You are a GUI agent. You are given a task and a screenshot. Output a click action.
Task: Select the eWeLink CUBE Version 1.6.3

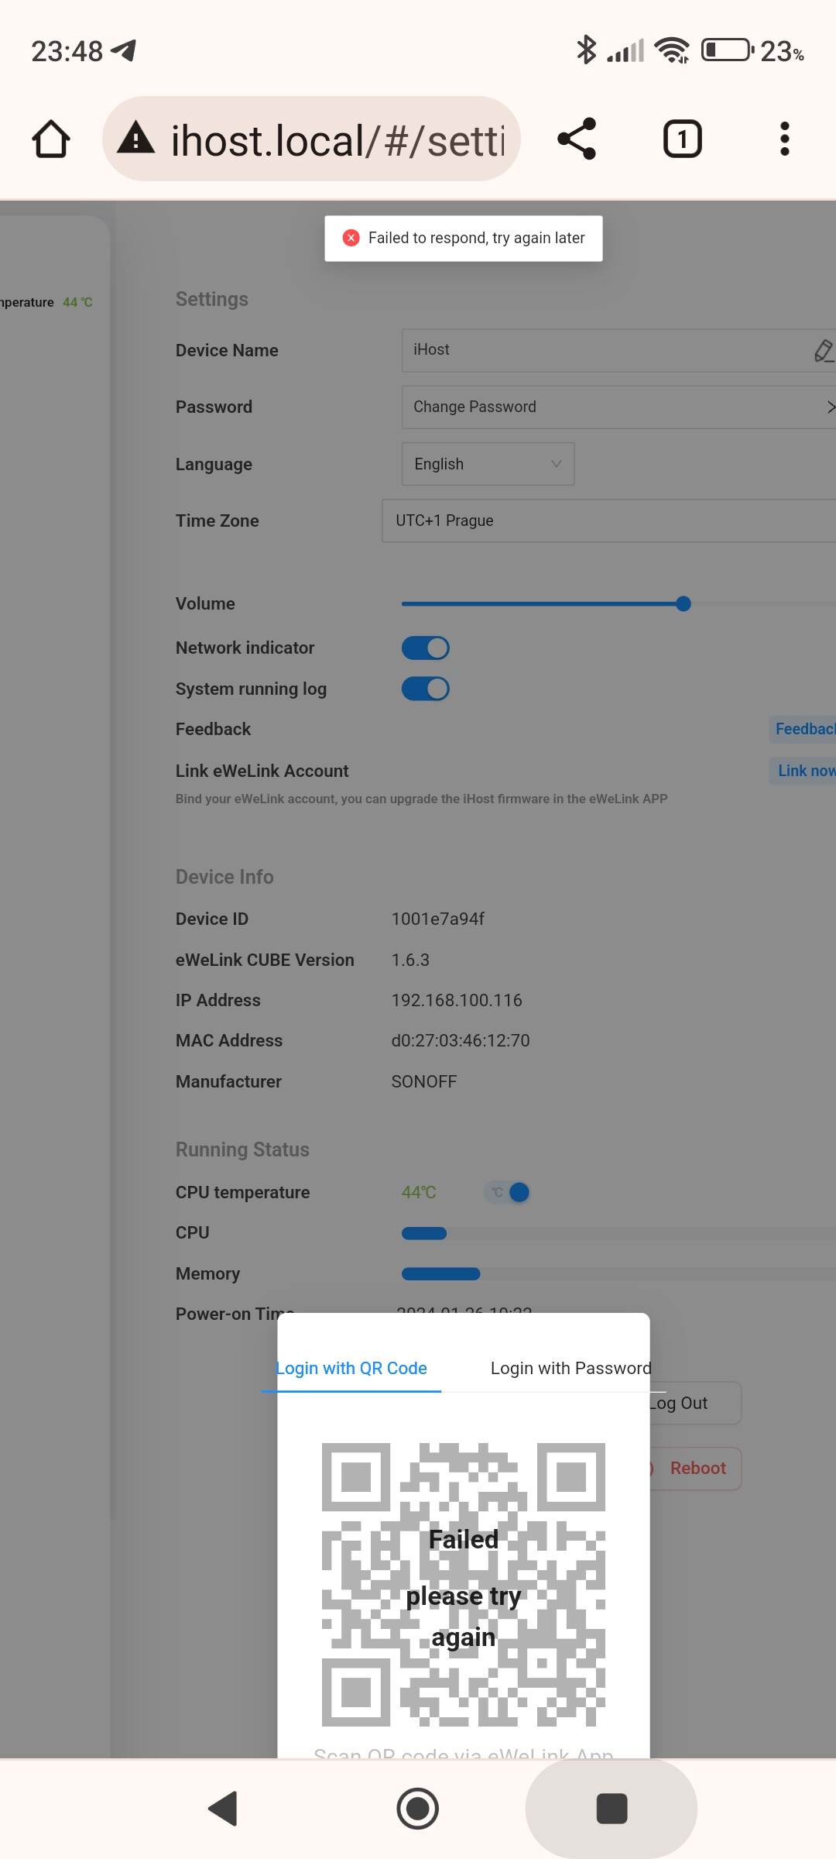pos(410,960)
